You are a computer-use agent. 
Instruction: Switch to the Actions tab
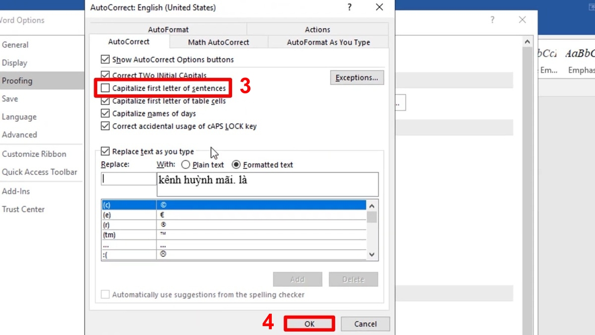(317, 29)
